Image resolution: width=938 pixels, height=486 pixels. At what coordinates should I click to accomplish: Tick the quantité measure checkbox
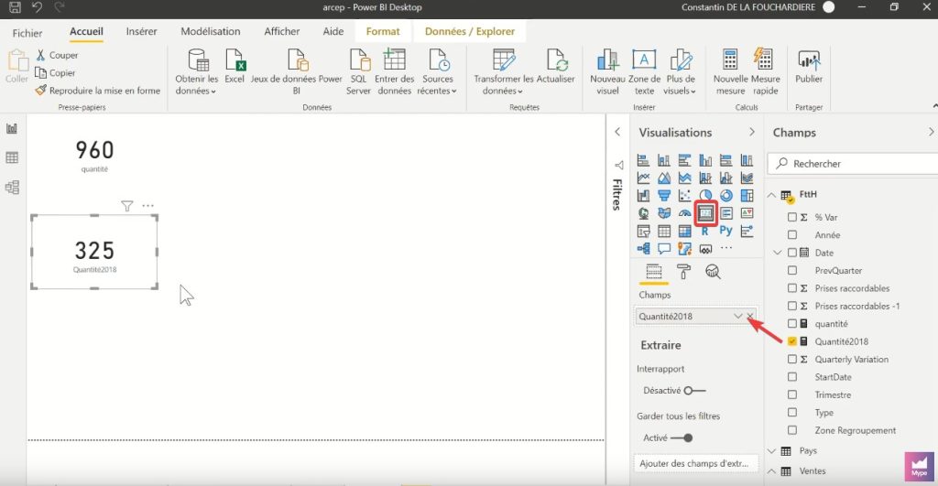point(792,324)
